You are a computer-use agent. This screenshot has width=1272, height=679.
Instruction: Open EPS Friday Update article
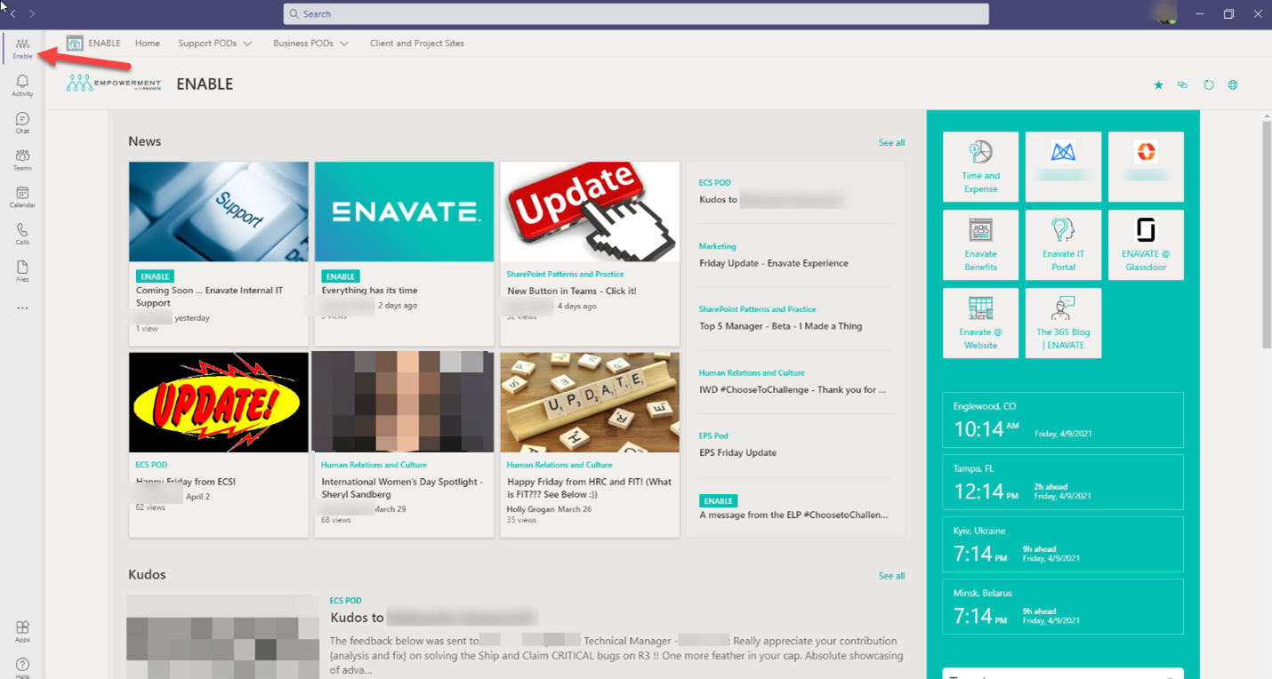(737, 452)
